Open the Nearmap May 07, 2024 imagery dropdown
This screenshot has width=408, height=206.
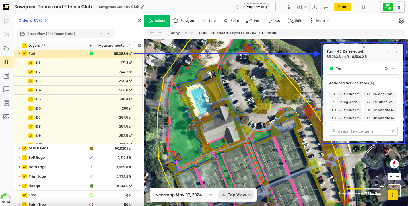click(184, 195)
